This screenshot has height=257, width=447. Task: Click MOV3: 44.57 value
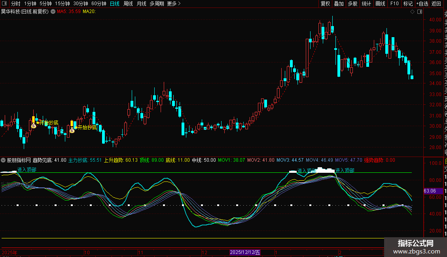click(x=290, y=160)
